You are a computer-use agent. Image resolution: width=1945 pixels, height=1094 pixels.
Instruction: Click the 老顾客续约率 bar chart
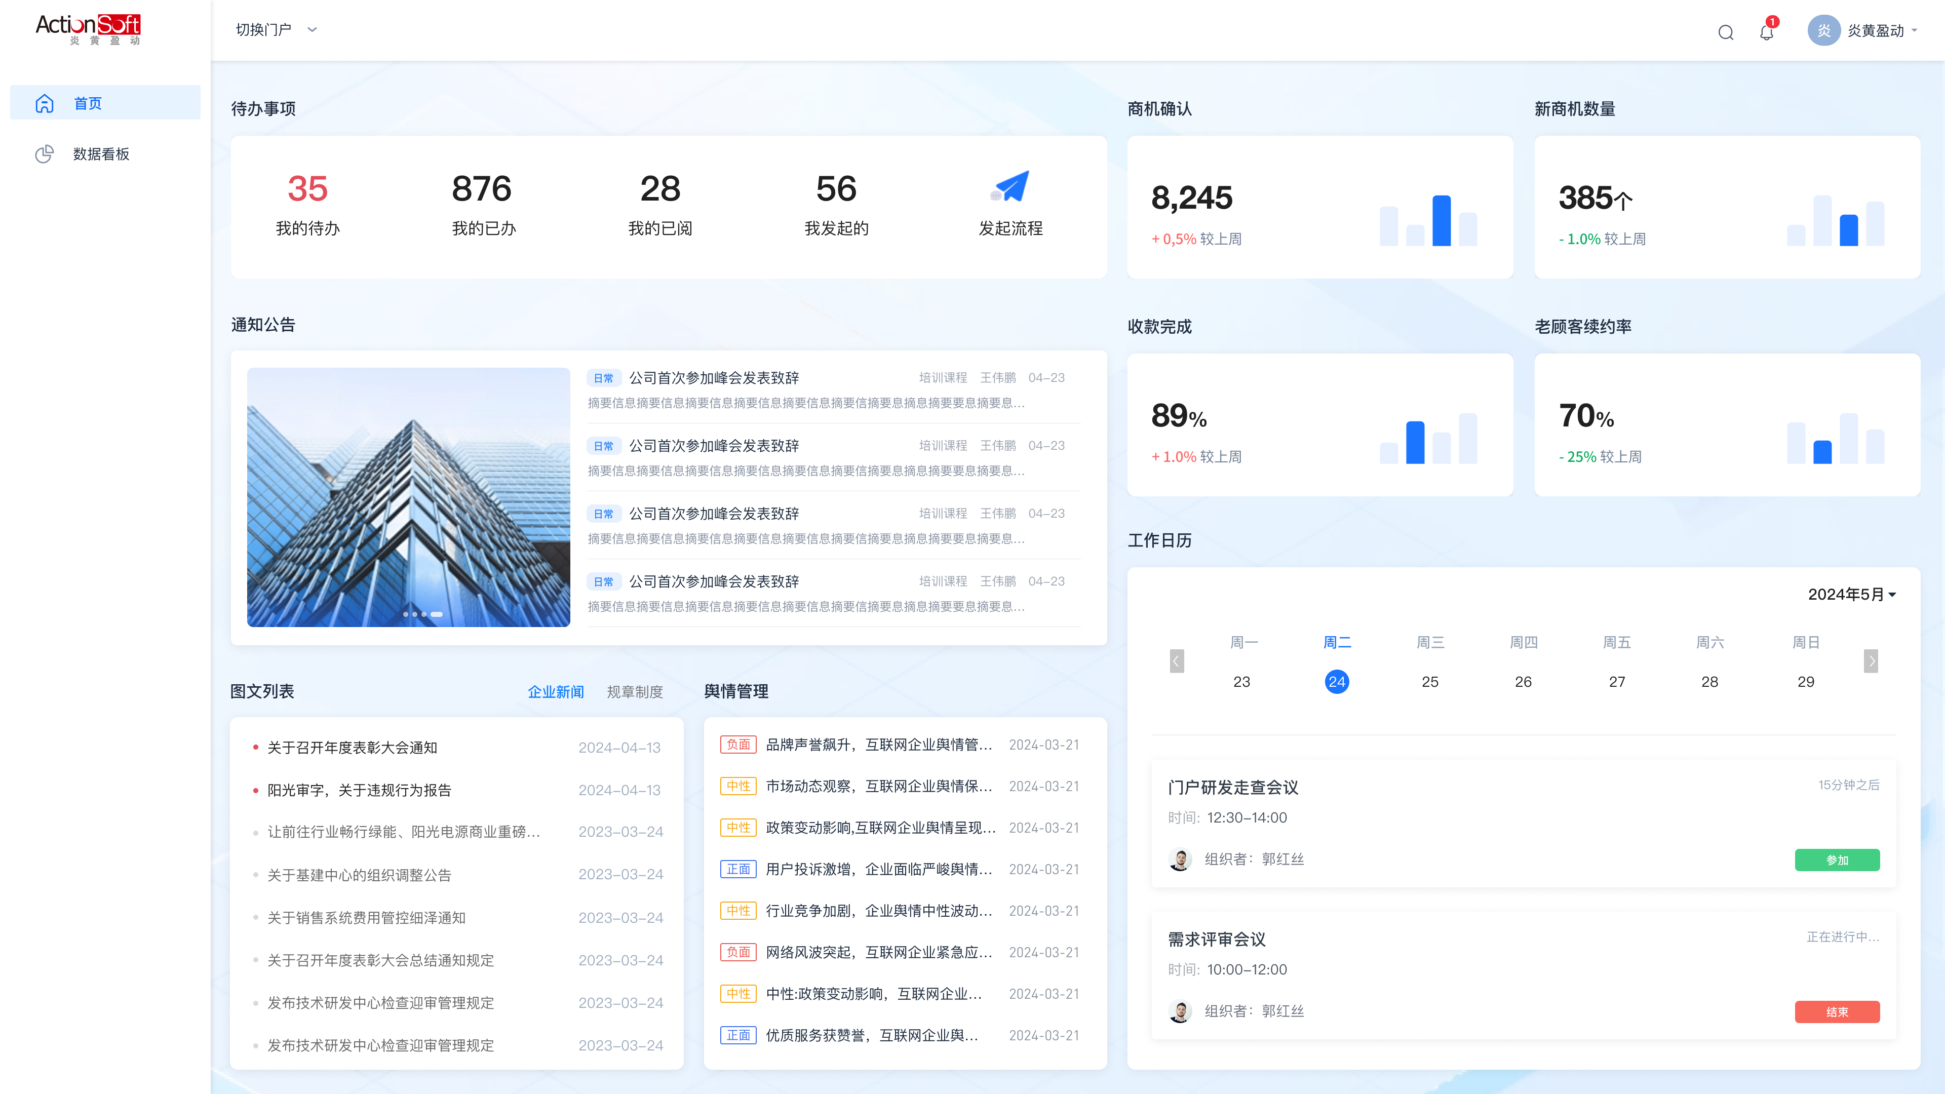tap(1835, 438)
